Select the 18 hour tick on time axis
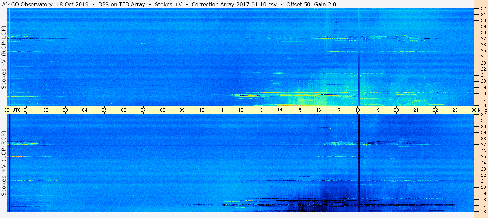Viewport: 488px width, 218px height. [x=357, y=110]
